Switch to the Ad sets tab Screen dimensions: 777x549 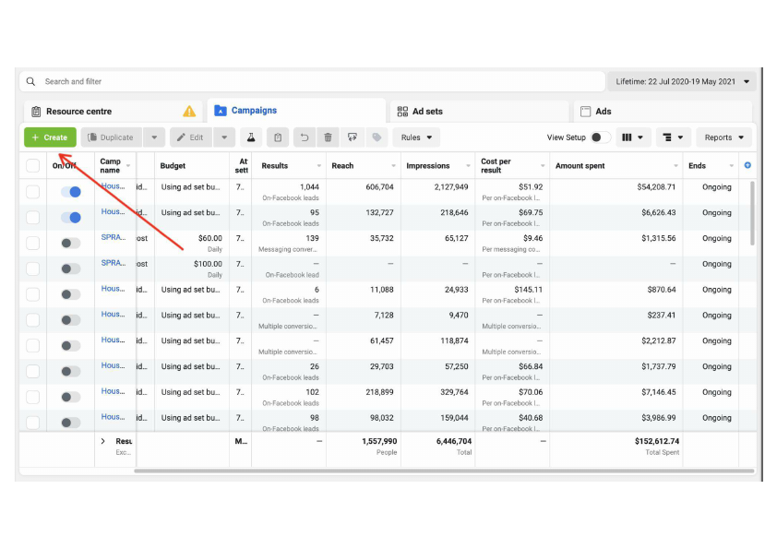tap(480, 112)
